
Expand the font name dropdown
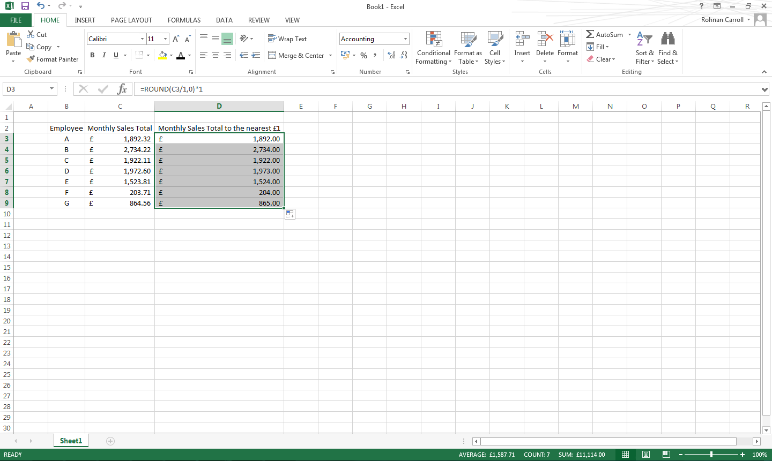[x=143, y=39]
